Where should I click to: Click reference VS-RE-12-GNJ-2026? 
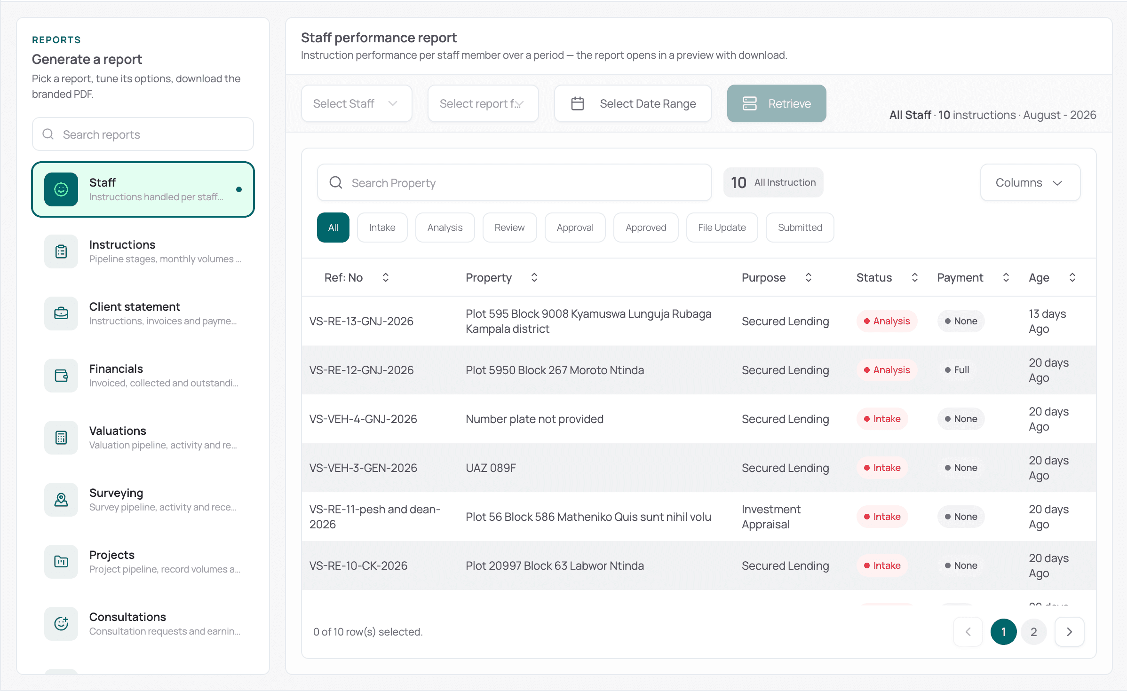(361, 370)
